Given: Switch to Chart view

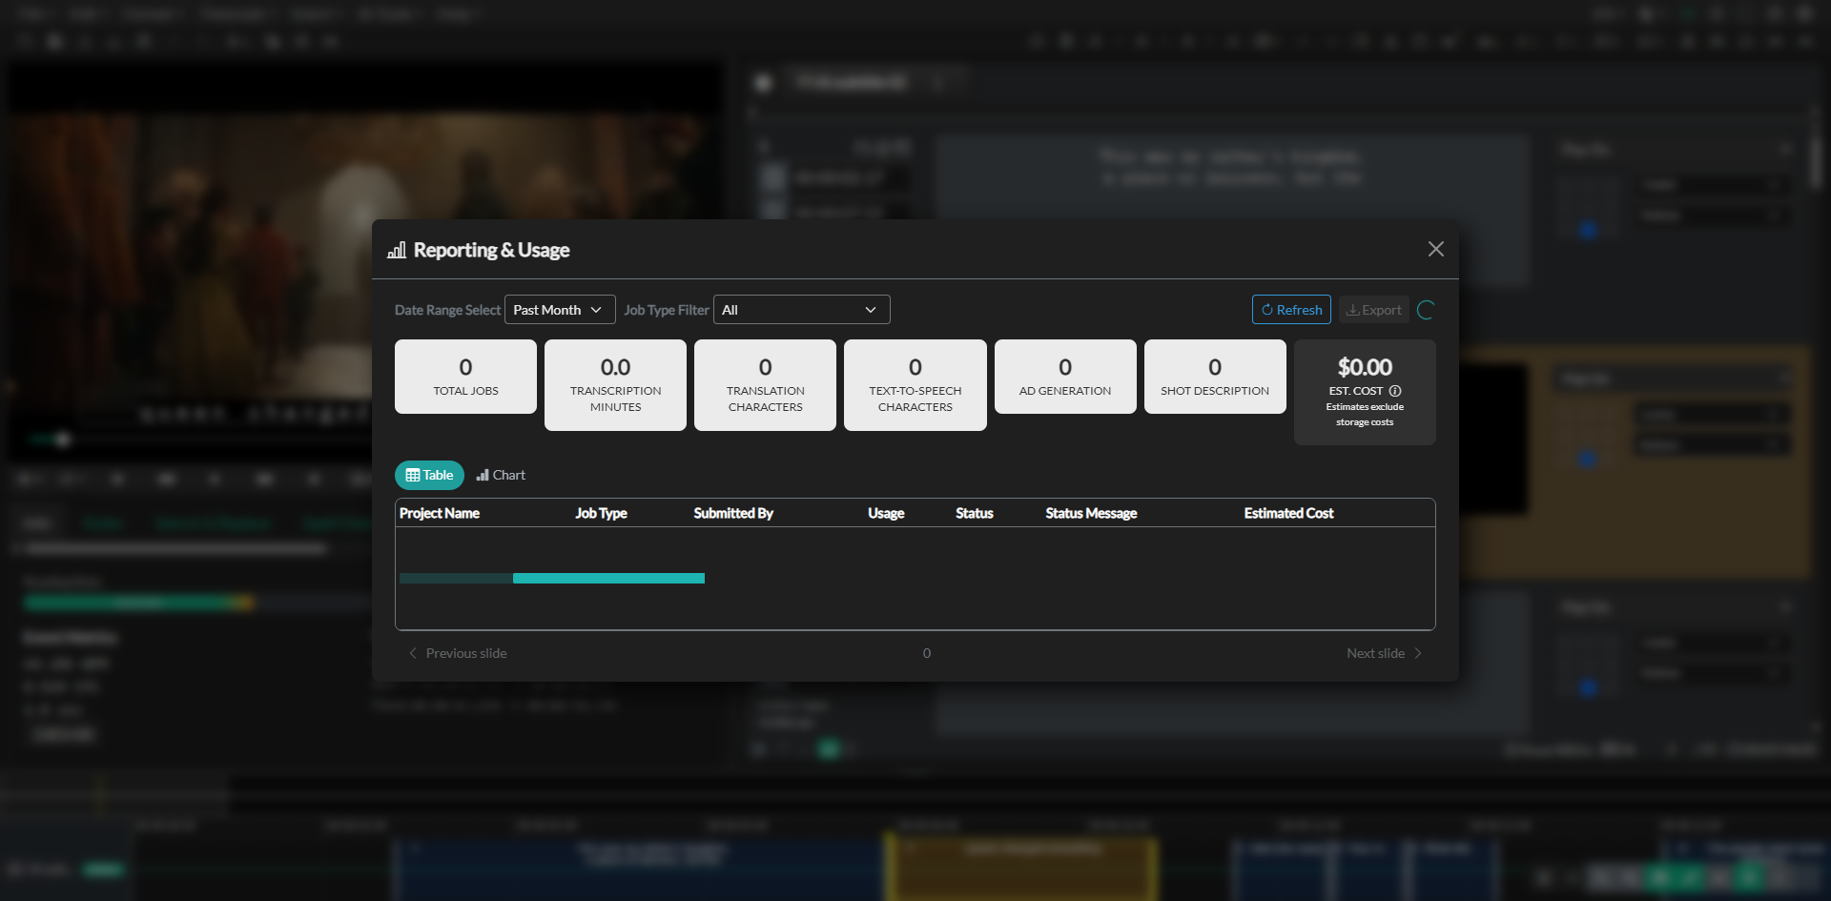Looking at the screenshot, I should 501,475.
